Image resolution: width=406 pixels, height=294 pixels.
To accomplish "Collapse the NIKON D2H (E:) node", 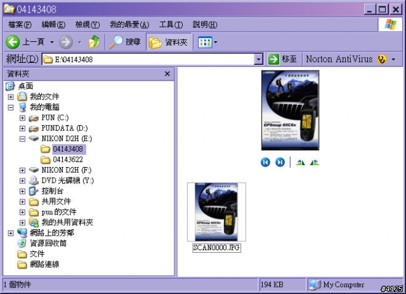I will click(x=23, y=138).
